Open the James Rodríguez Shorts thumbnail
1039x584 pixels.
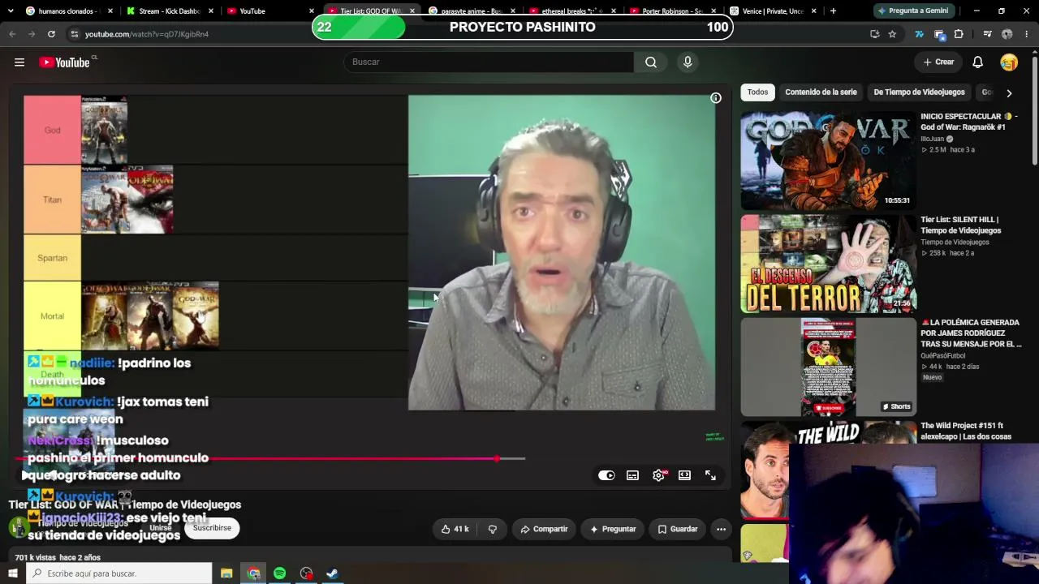[x=828, y=367]
